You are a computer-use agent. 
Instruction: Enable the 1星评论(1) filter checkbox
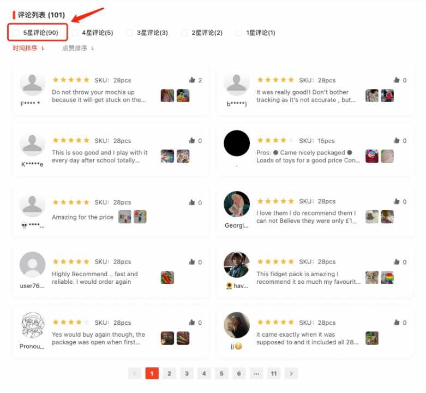tap(239, 33)
